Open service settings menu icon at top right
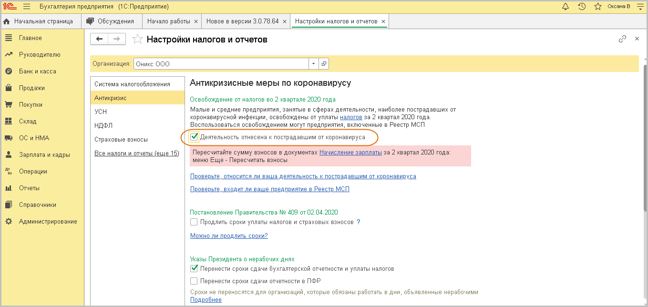 click(639, 7)
